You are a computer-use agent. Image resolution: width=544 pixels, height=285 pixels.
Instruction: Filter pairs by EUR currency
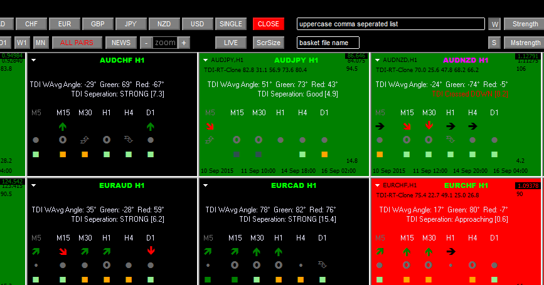click(65, 24)
